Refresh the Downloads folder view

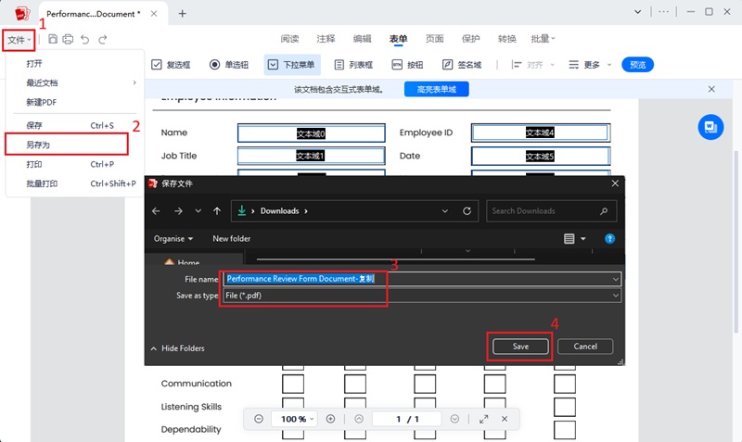467,211
